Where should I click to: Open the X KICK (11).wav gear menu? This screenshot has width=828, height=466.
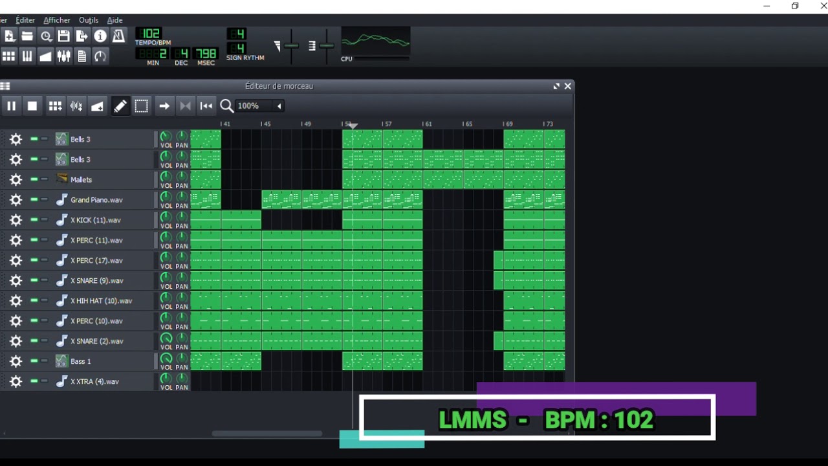point(16,220)
